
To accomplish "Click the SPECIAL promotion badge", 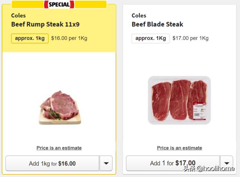I will coord(59,4).
